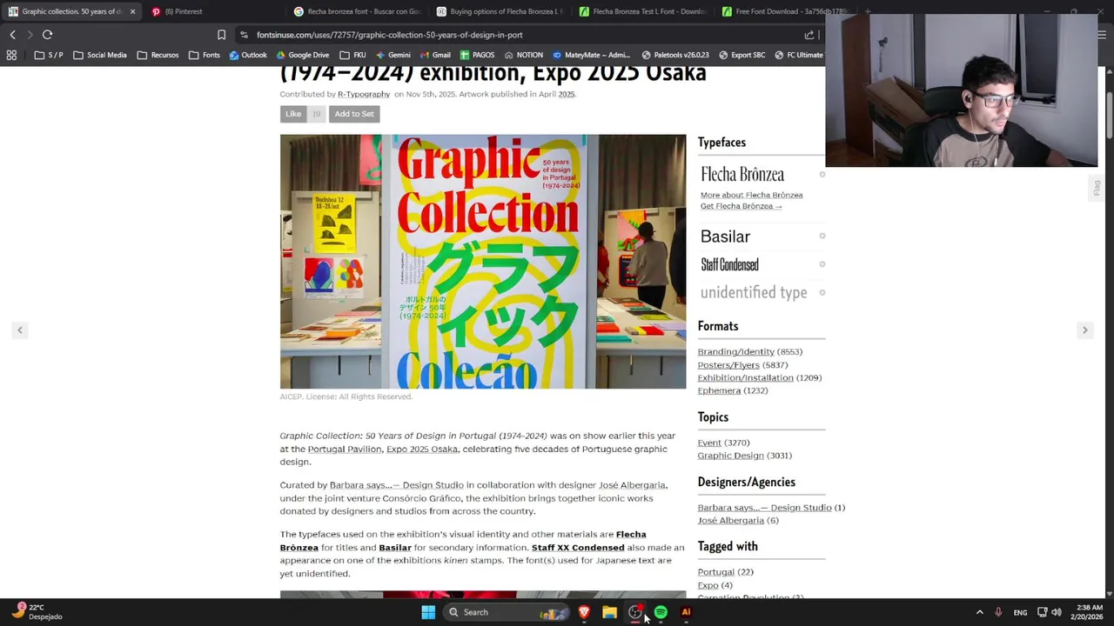Open the Fonts bookmarks folder
The height and width of the screenshot is (626, 1114).
click(204, 55)
